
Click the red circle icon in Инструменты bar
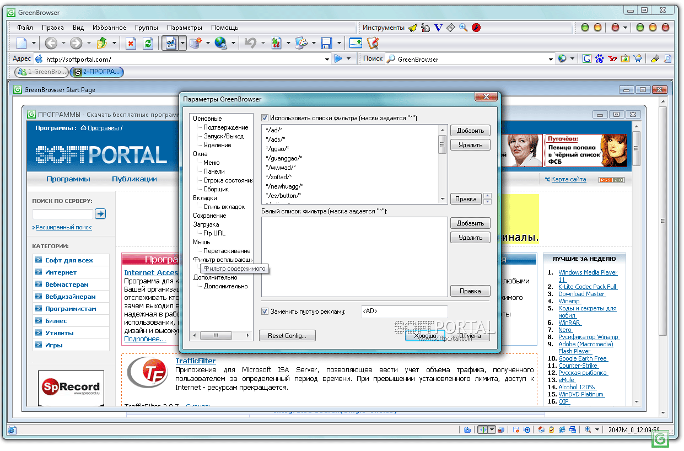click(x=476, y=28)
